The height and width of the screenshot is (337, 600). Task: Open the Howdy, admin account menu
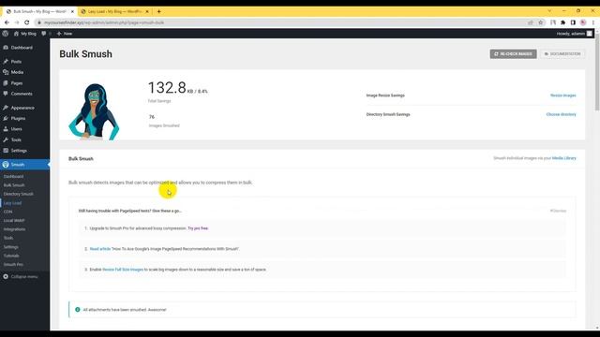click(x=575, y=34)
